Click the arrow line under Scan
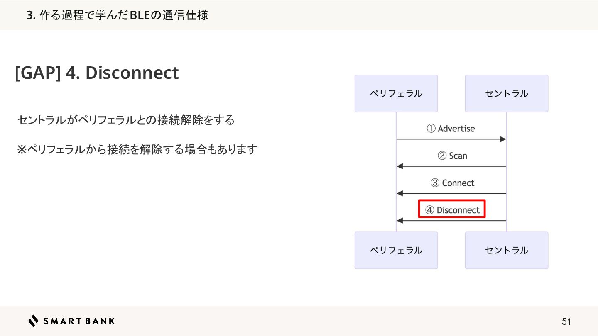The width and height of the screenshot is (598, 336). coord(452,166)
